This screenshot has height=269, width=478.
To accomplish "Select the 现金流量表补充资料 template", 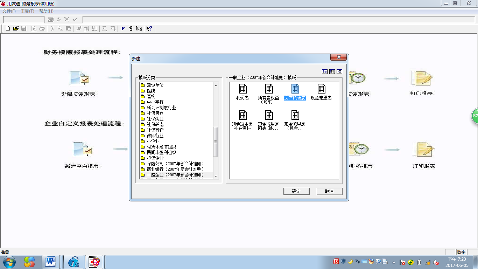I will pos(242,120).
